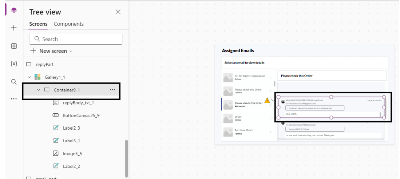This screenshot has height=179, width=400.
Task: Click the yellow warning triangle icon
Action: pos(267,101)
